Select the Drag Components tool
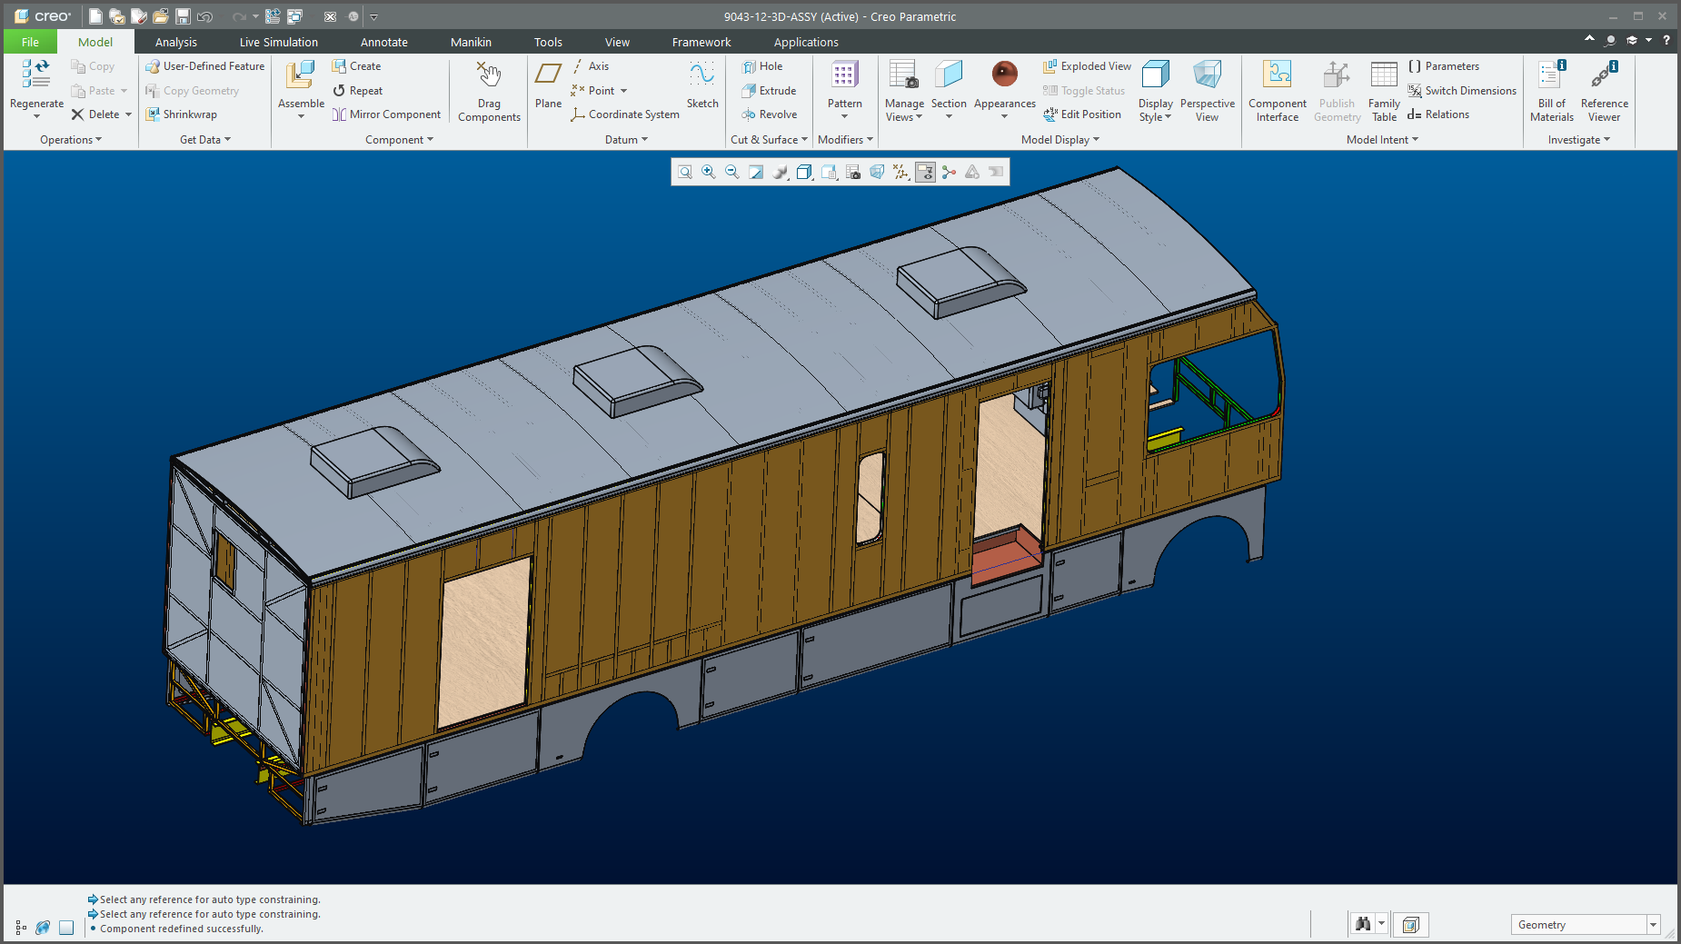 pos(489,92)
